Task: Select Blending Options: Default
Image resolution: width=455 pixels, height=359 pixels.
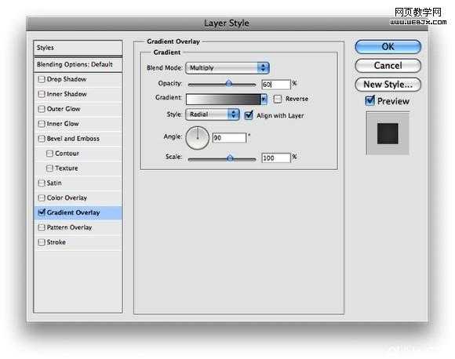Action: coord(78,64)
